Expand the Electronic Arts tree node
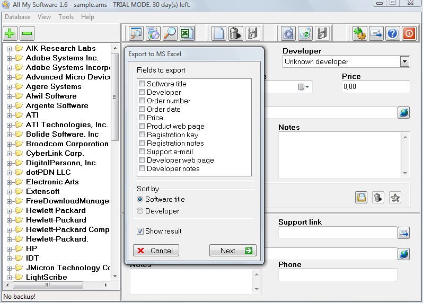 (9, 182)
